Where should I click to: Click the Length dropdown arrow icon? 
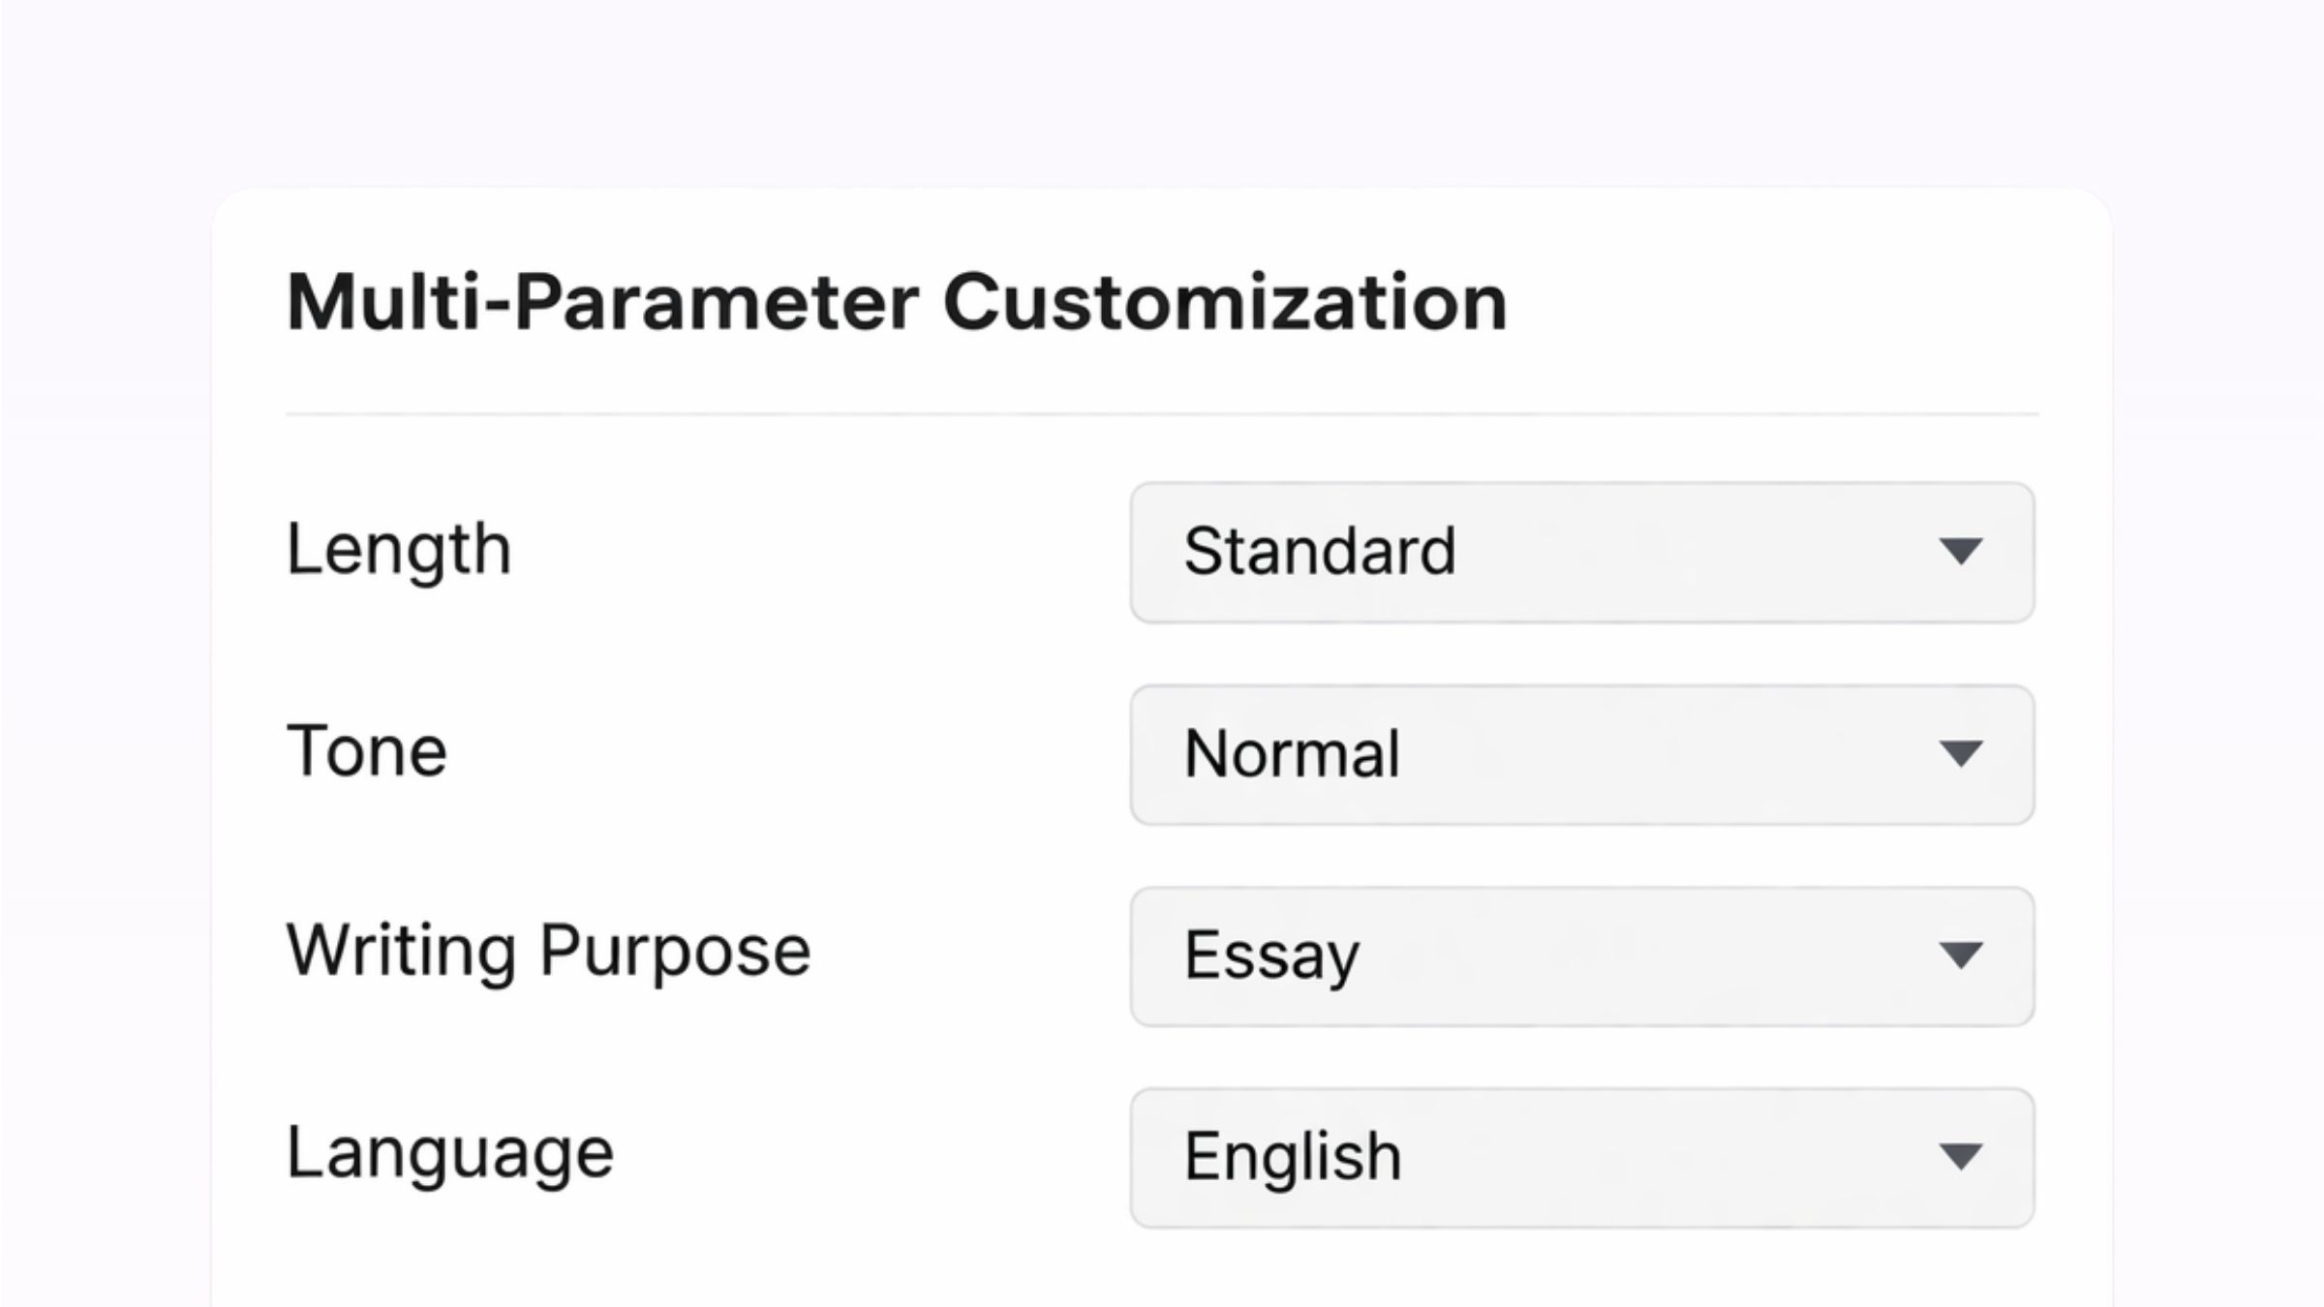pos(1961,552)
